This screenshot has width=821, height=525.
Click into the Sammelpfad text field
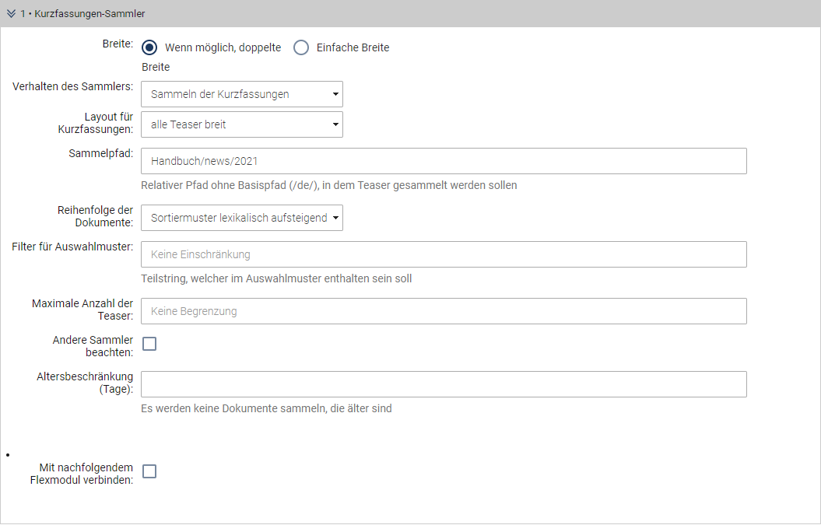(x=444, y=161)
